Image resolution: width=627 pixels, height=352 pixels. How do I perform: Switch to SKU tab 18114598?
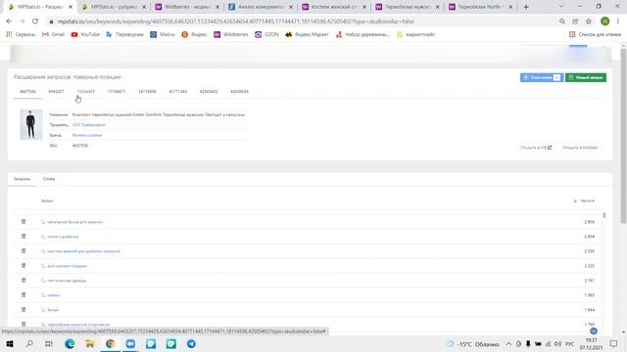(x=147, y=91)
